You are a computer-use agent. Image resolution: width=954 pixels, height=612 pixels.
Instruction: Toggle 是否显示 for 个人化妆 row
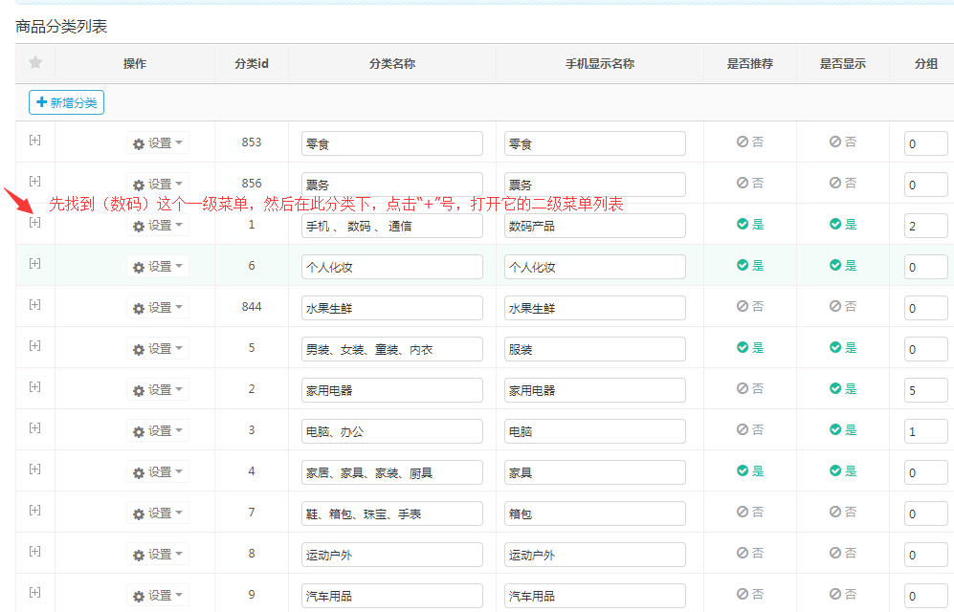coord(843,265)
